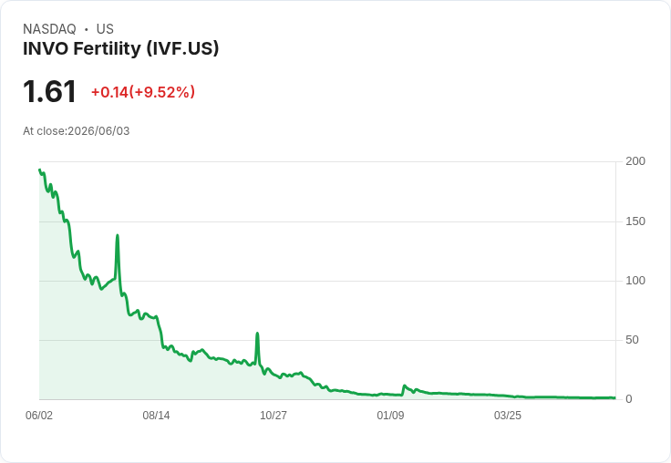Click the At close:2026/06/03 timestamp
This screenshot has width=671, height=463.
(77, 131)
